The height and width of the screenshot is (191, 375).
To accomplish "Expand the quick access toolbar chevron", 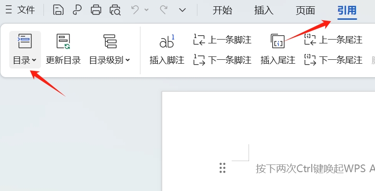I will tap(182, 10).
